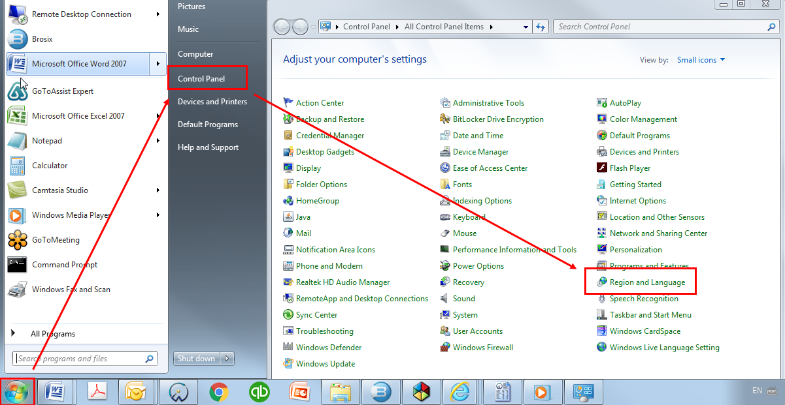785x405 pixels.
Task: Open Help and Support from Start menu
Action: pyautogui.click(x=208, y=147)
